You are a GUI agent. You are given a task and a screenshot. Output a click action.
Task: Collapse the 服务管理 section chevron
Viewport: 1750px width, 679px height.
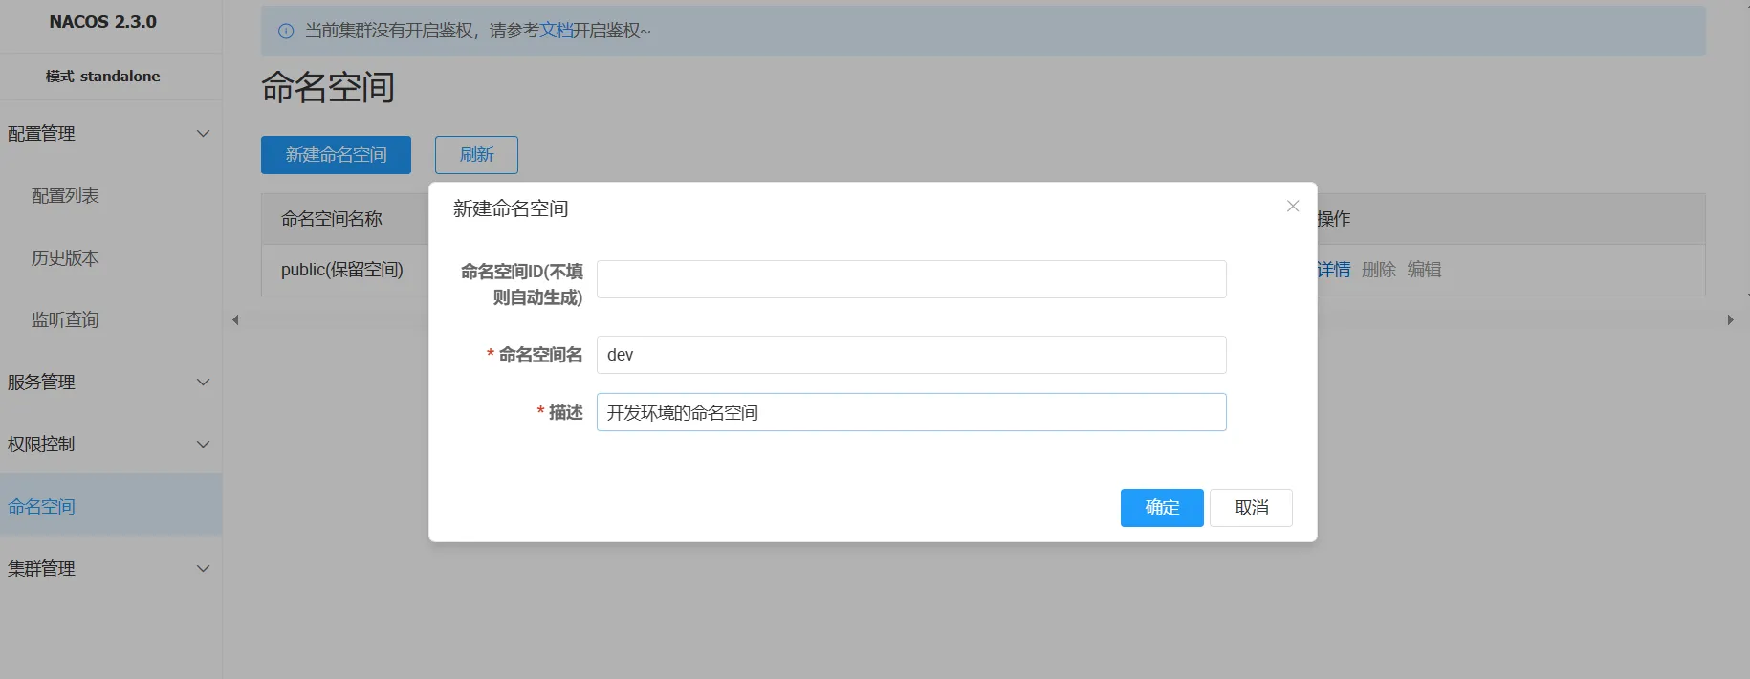coord(203,383)
